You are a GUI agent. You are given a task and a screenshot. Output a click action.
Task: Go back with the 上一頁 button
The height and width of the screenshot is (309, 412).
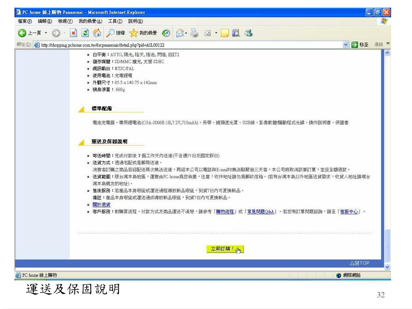(x=29, y=33)
